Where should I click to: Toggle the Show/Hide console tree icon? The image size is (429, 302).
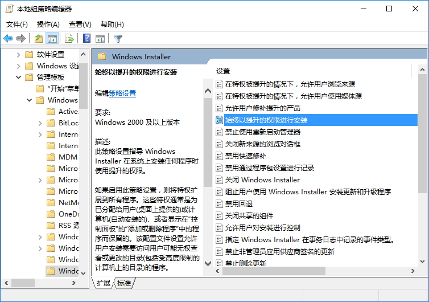click(x=52, y=38)
